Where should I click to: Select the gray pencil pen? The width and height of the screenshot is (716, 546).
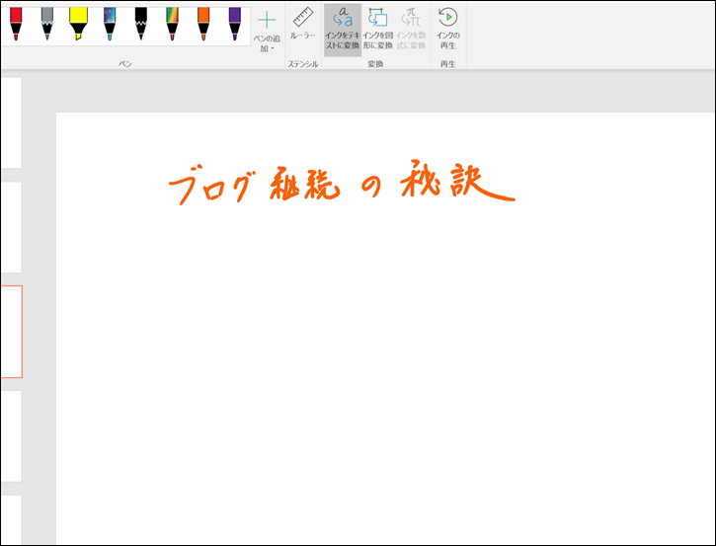point(47,24)
